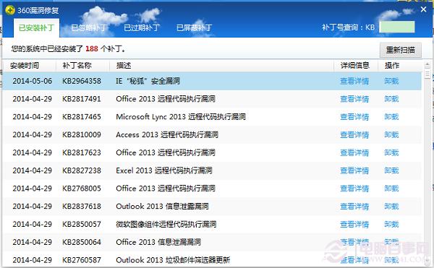Image resolution: width=434 pixels, height=268 pixels.
Task: Open the 已过期补丁 tab
Action: pyautogui.click(x=142, y=28)
